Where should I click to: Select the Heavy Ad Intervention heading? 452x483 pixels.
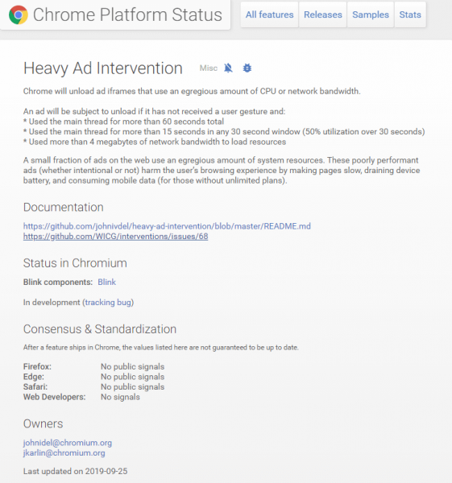click(103, 68)
